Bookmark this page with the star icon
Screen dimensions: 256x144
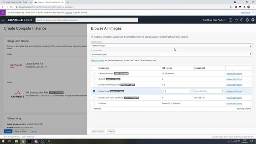pos(231,7)
